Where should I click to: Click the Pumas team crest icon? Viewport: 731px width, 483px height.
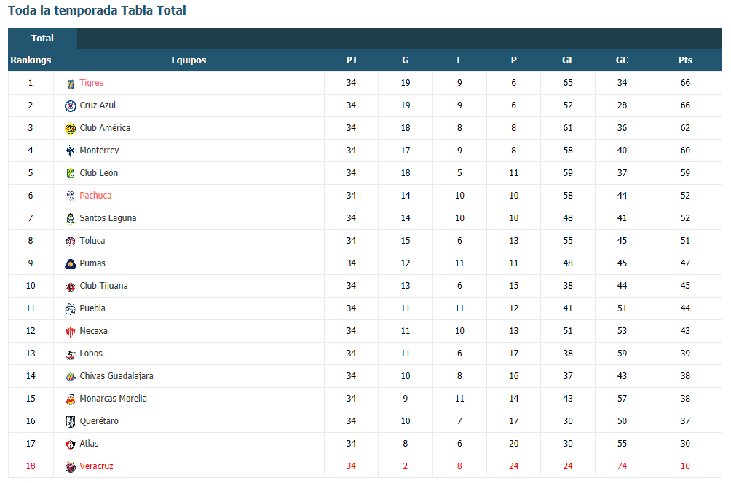[x=71, y=264]
